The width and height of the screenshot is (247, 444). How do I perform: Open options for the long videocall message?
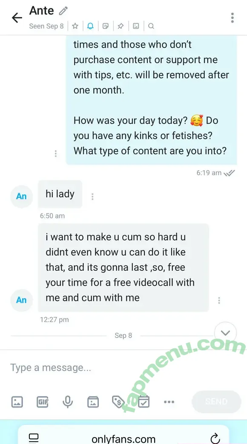[x=219, y=301]
